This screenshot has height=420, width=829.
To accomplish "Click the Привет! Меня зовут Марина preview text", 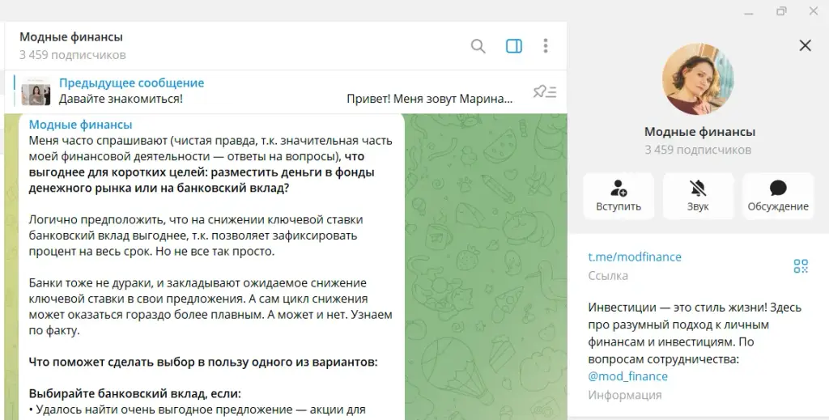I will (429, 99).
